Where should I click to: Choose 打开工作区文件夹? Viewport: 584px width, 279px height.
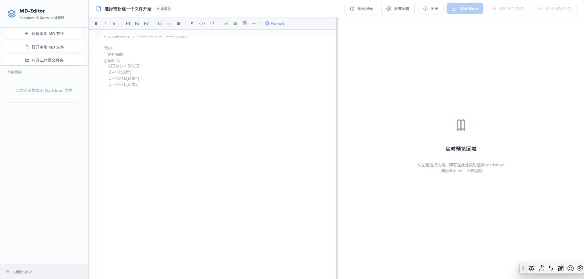44,60
